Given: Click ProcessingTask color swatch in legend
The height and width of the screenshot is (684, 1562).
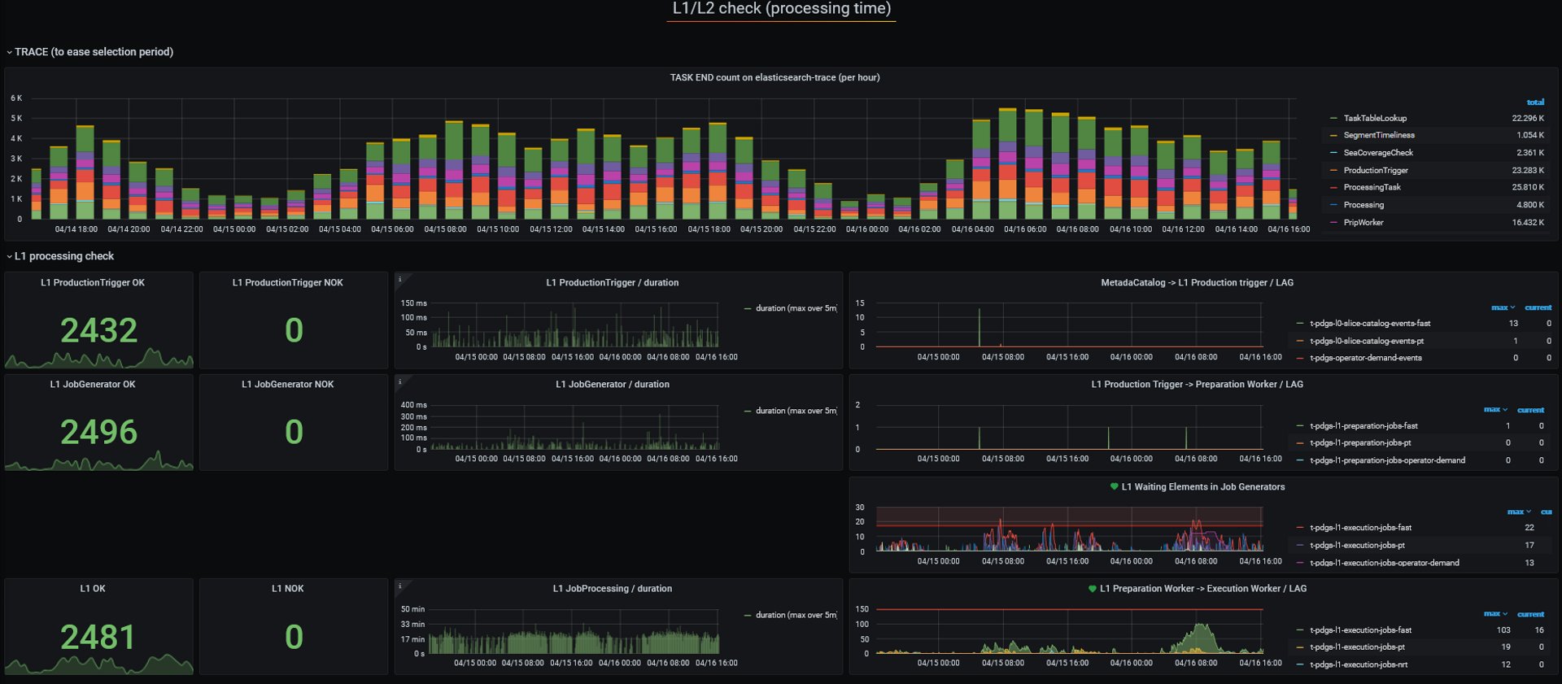Looking at the screenshot, I should pyautogui.click(x=1333, y=188).
